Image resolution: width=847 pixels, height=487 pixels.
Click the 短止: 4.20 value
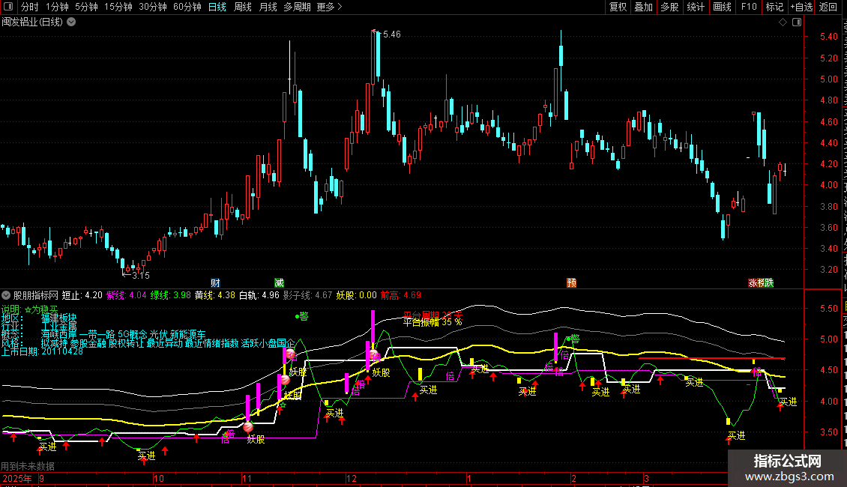click(x=82, y=295)
